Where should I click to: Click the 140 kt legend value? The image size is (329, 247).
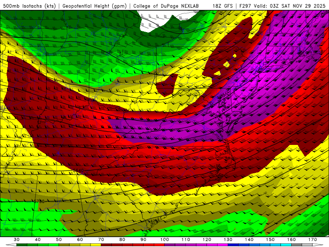point(249,240)
